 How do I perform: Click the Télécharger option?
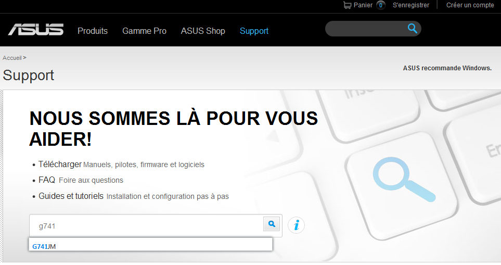[60, 164]
